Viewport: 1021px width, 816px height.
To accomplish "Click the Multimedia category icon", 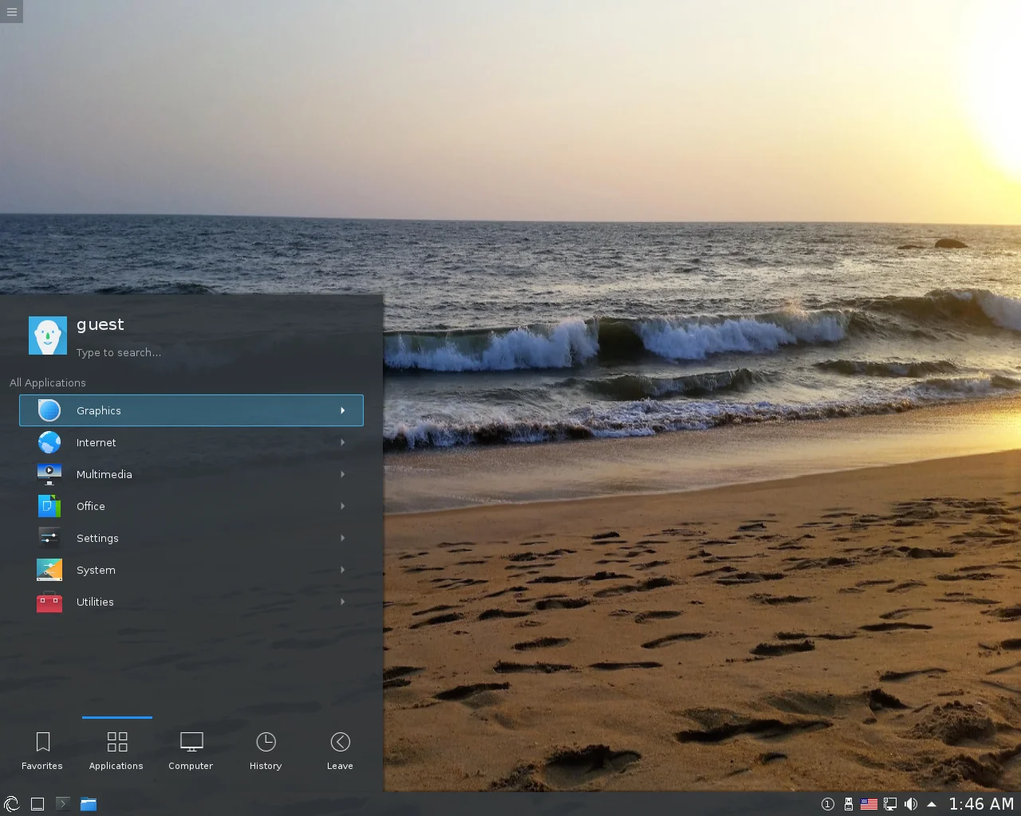I will 49,474.
